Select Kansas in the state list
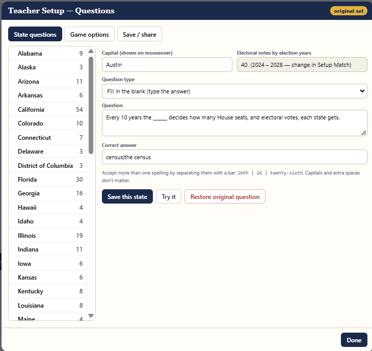Screen dimensions: 372x351 tap(48, 277)
